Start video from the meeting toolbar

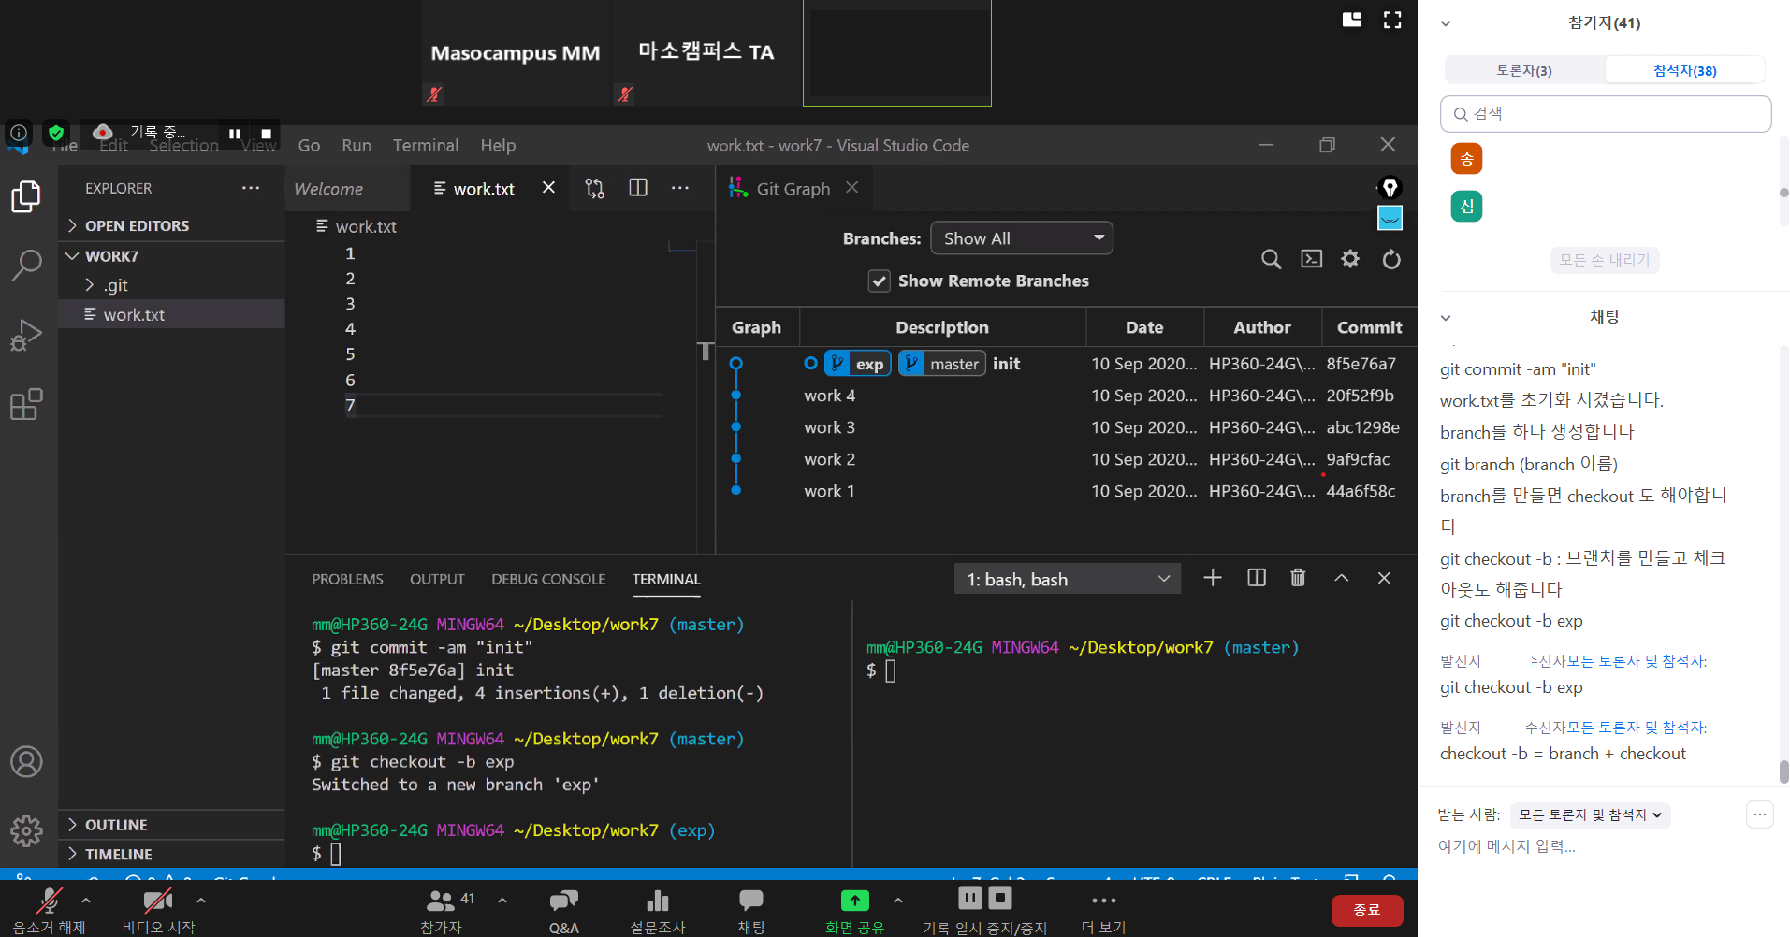157,901
